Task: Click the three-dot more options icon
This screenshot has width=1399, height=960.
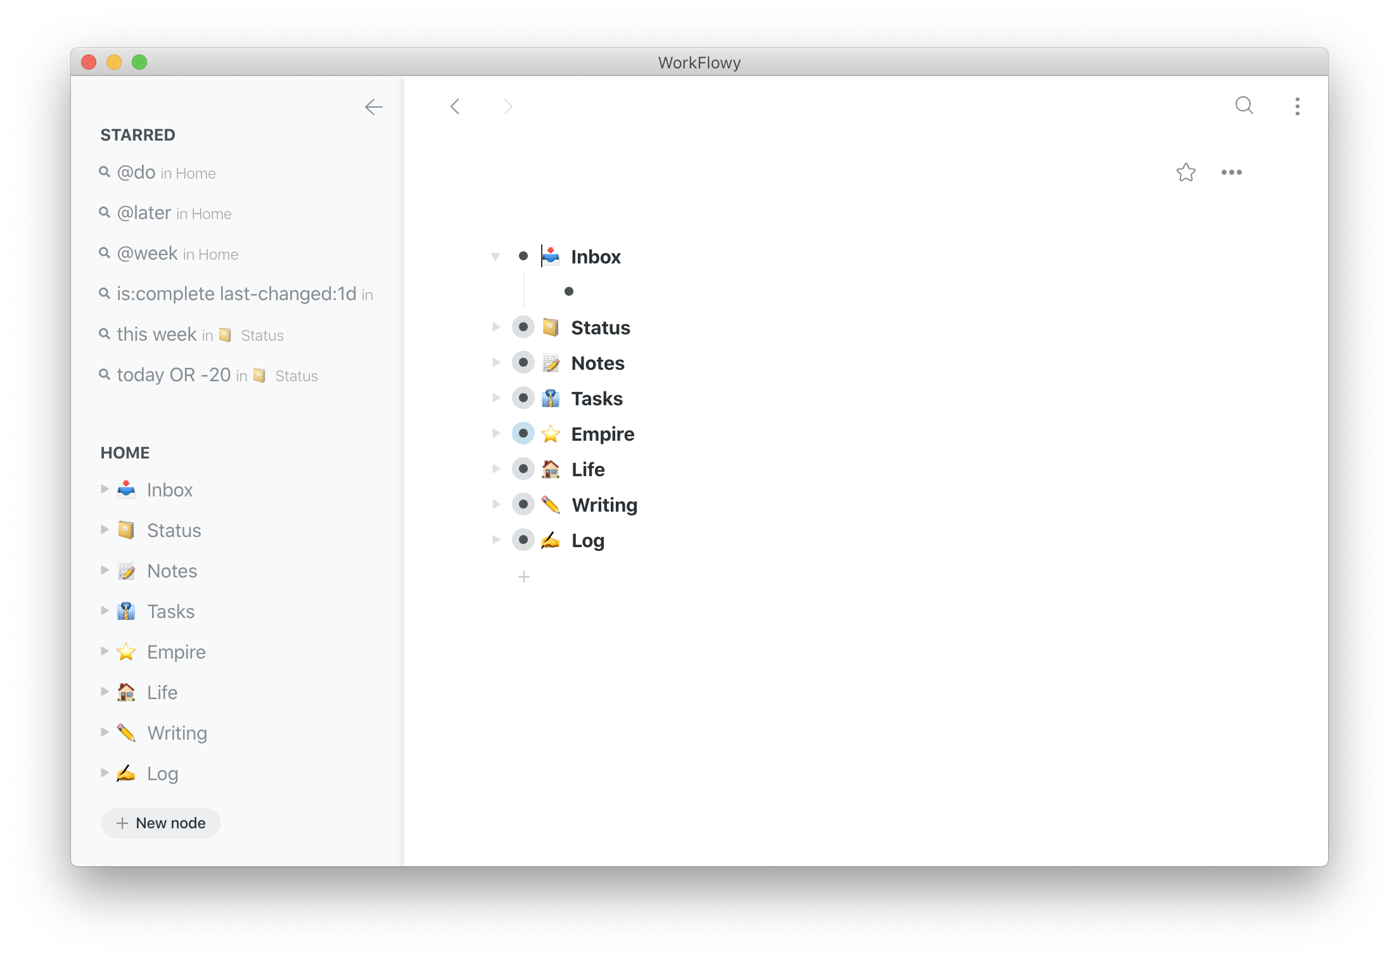Action: [x=1297, y=106]
